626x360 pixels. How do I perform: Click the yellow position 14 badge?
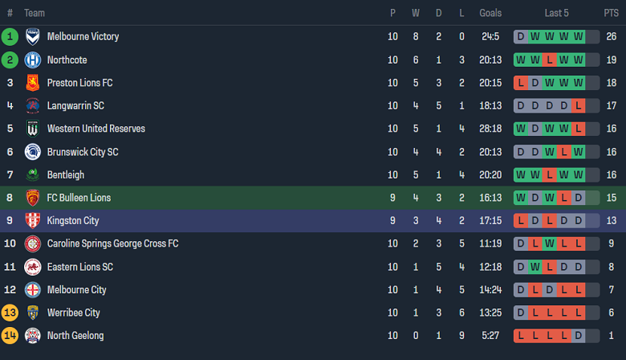[x=10, y=336]
